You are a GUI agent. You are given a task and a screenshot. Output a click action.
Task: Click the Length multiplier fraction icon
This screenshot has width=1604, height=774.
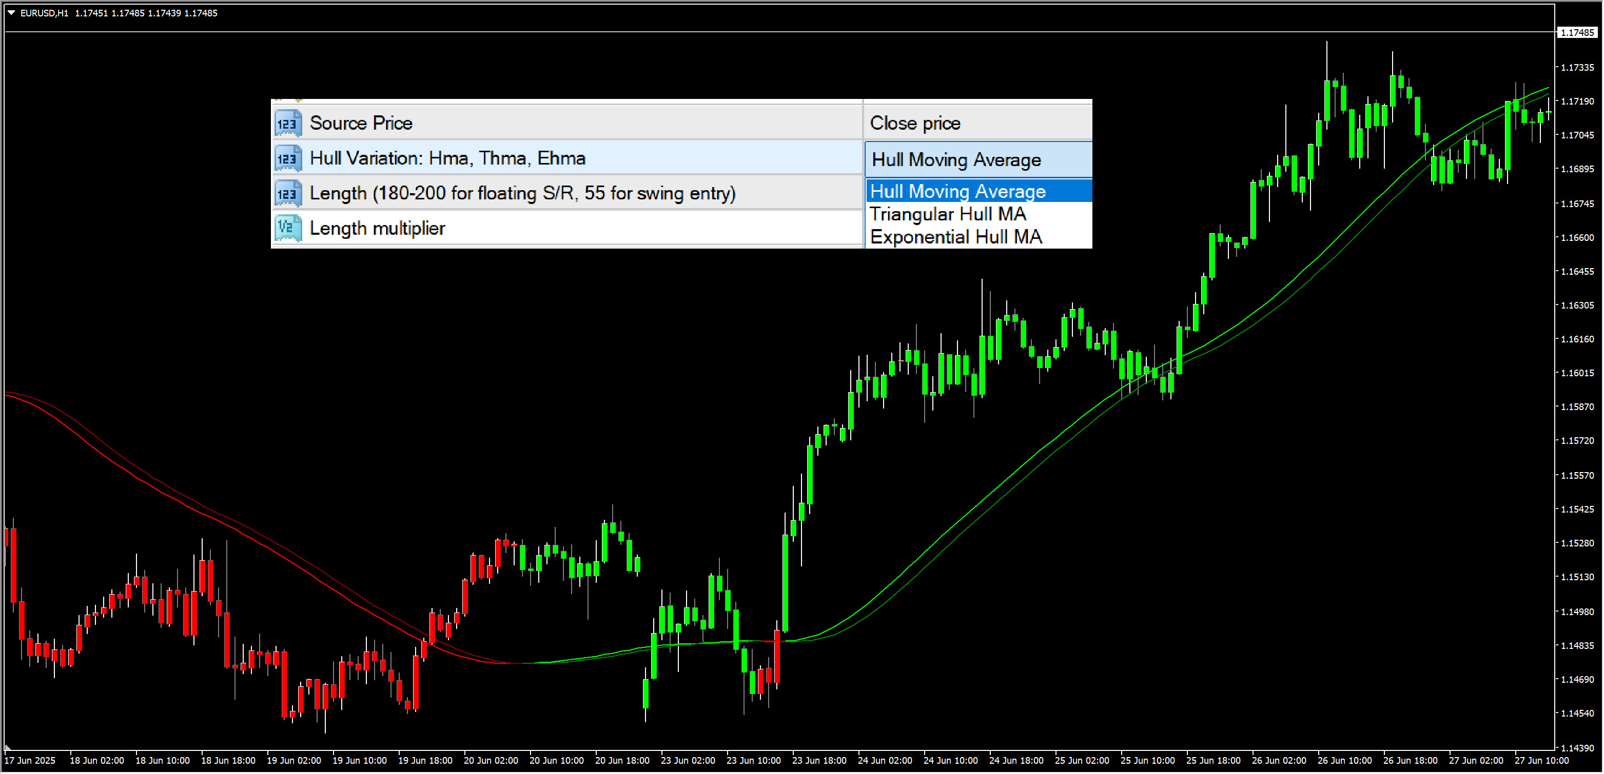click(x=288, y=228)
